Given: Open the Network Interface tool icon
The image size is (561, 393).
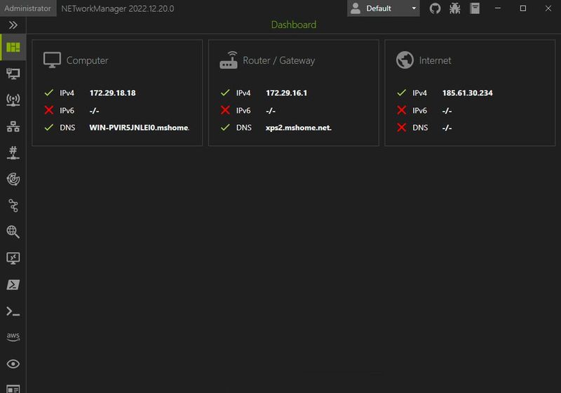Looking at the screenshot, I should point(13,74).
